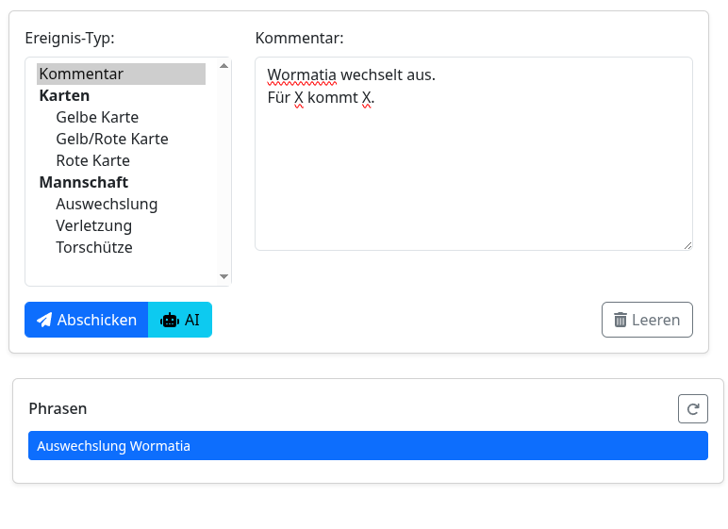The height and width of the screenshot is (529, 728).
Task: Click the Leeren text label
Action: [x=655, y=320]
